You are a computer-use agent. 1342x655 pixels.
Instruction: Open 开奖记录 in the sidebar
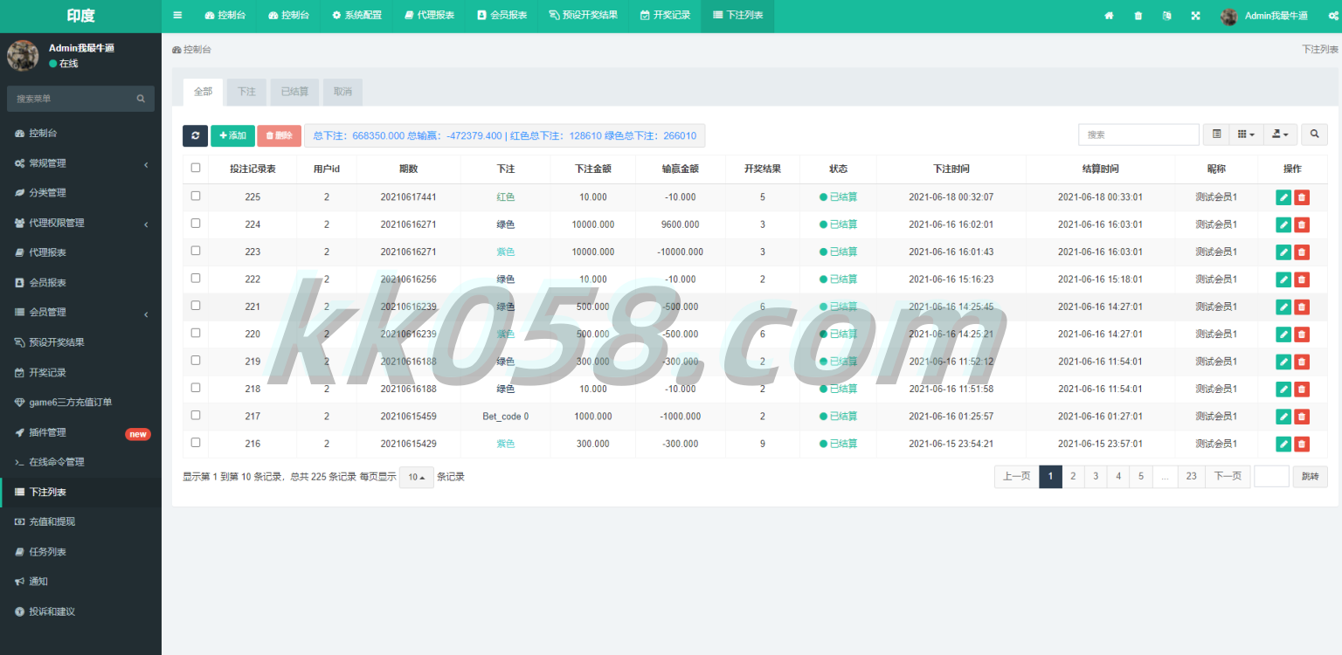[x=80, y=372]
